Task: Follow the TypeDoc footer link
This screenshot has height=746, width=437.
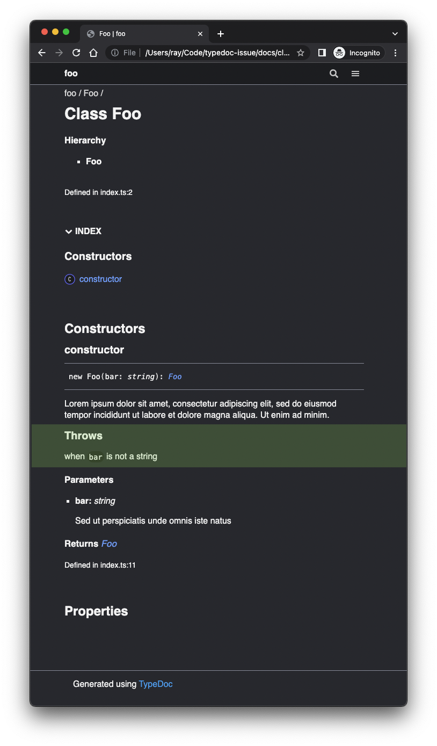Action: coord(155,684)
